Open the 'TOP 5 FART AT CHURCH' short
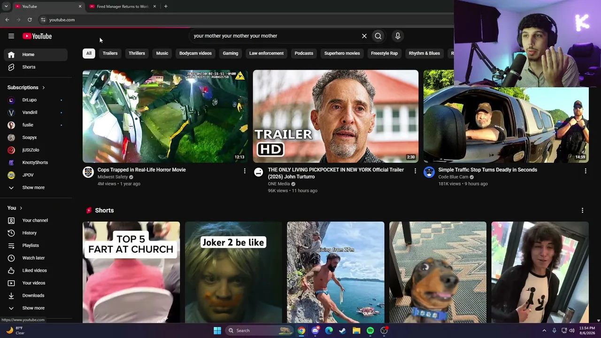 (131, 272)
